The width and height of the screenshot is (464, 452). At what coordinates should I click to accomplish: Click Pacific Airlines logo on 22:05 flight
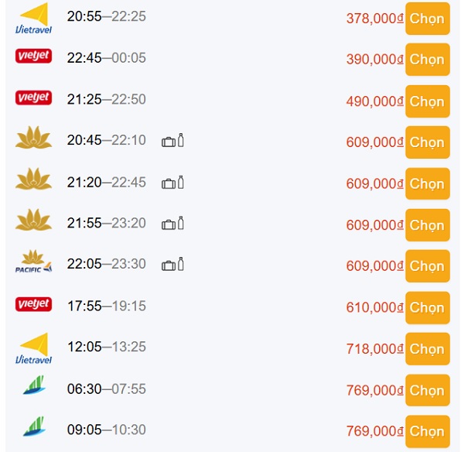pos(33,262)
